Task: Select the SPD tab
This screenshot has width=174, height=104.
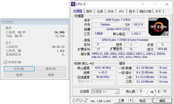Action: pyautogui.click(x=121, y=11)
